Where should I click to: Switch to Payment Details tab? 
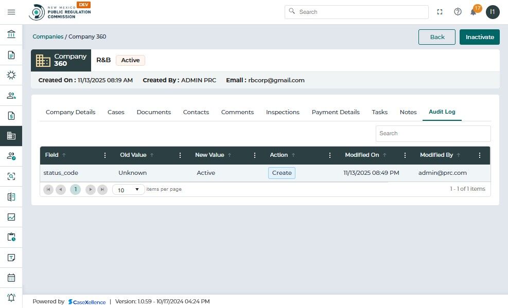click(x=336, y=112)
